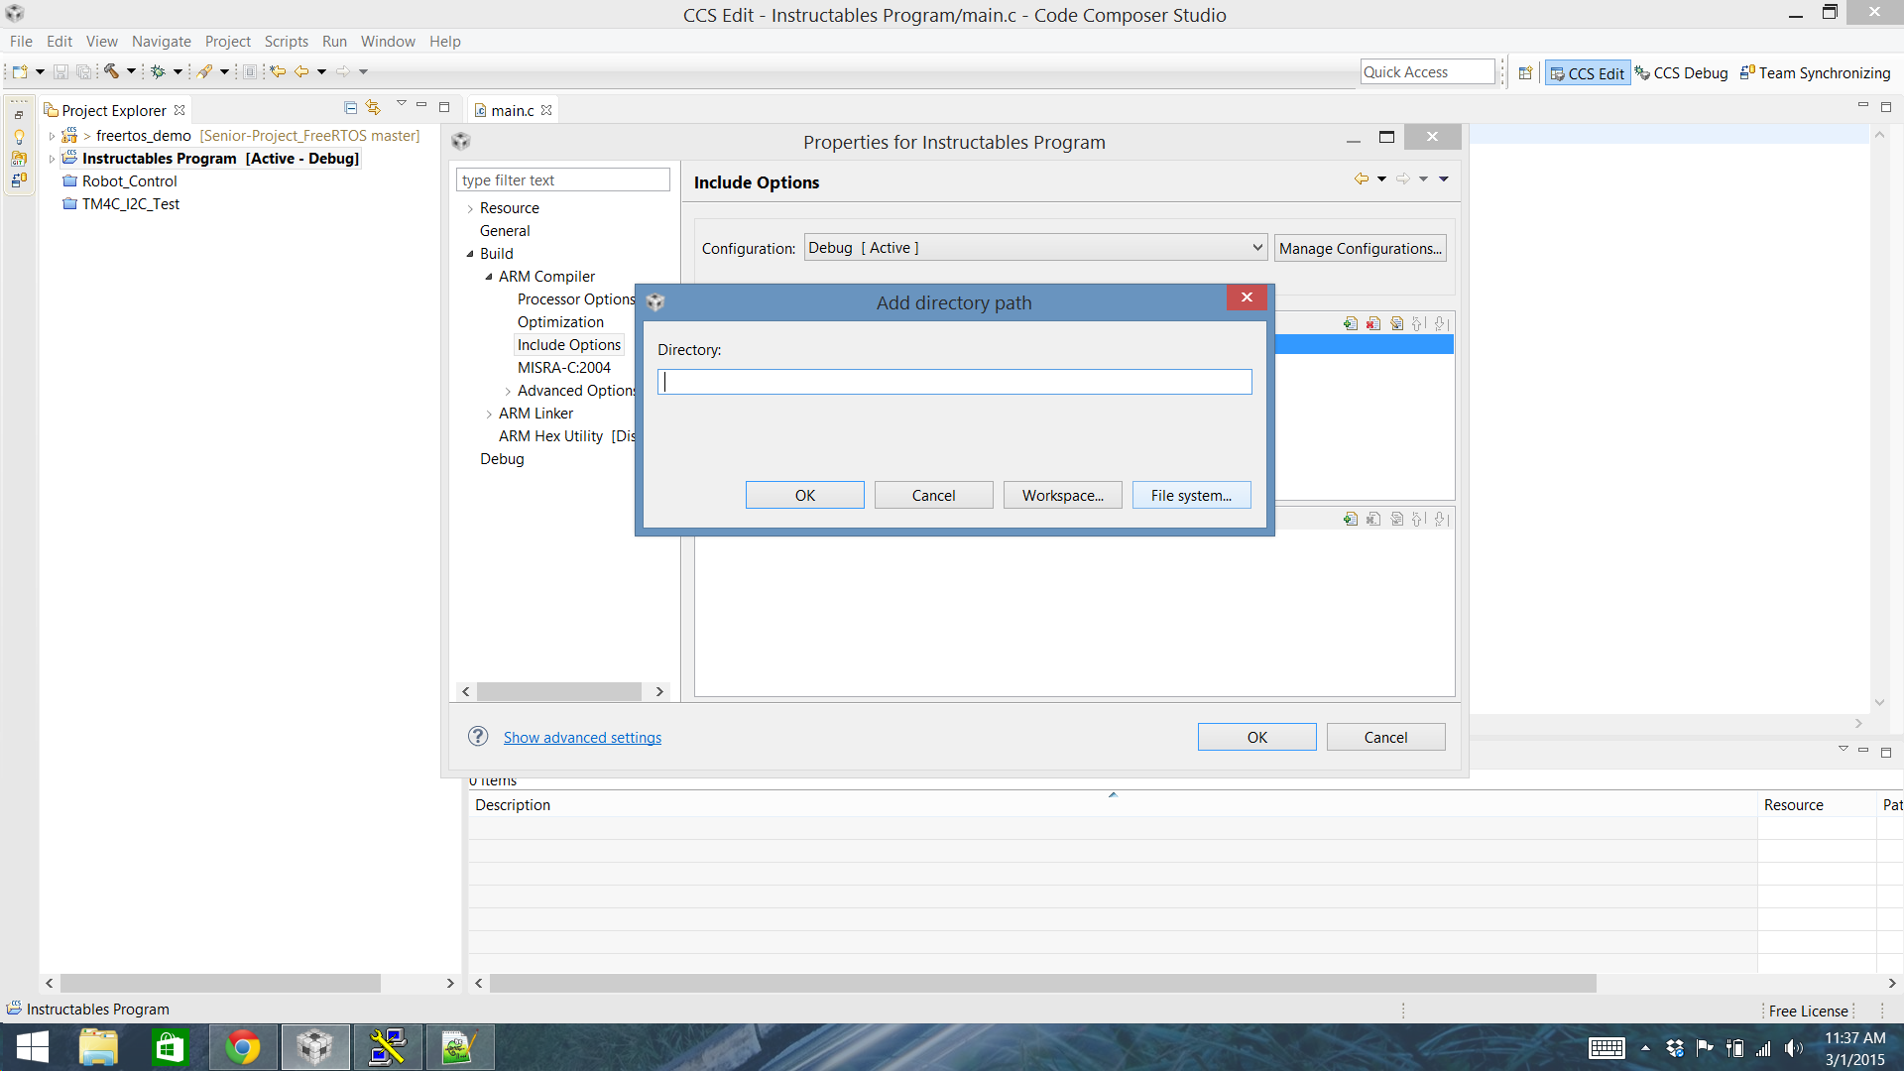Click the Directory input field
The width and height of the screenshot is (1904, 1071).
[953, 381]
